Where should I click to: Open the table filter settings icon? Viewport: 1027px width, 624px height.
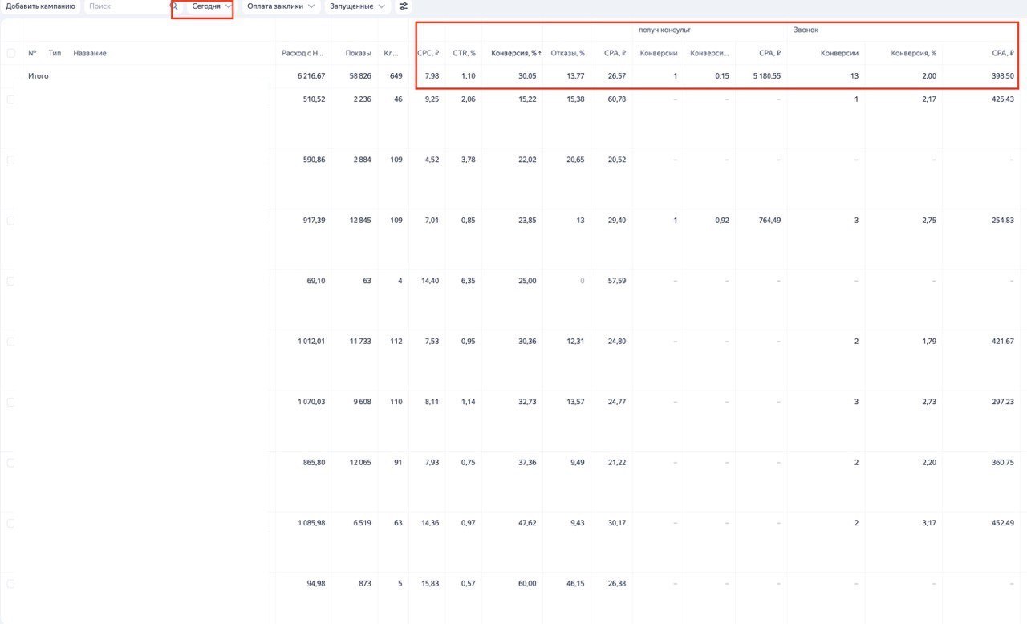(x=403, y=6)
